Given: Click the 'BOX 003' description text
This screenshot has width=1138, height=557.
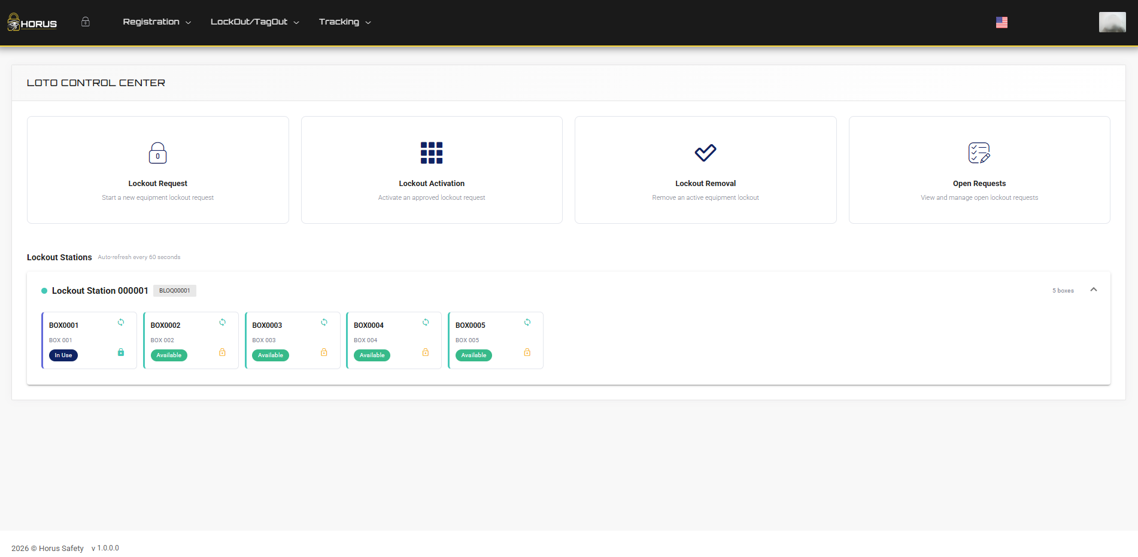Looking at the screenshot, I should [x=264, y=340].
